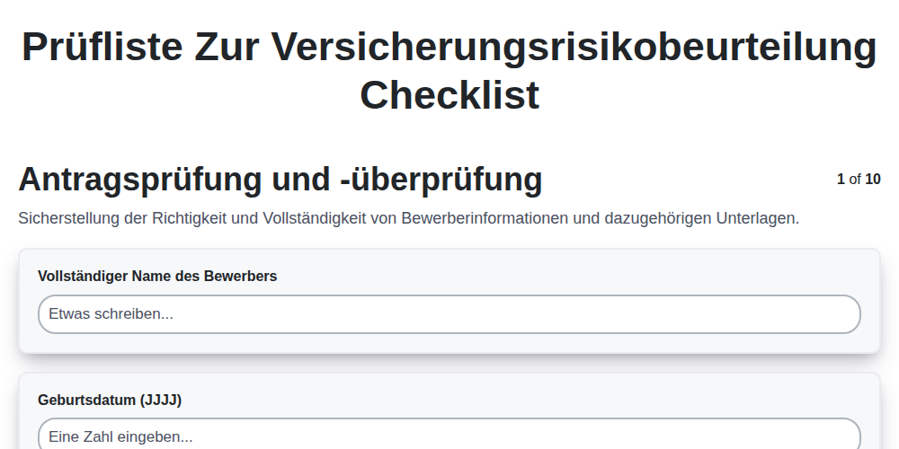
Task: Select the Geburtsdatum (JJJJ) number input
Action: [x=449, y=434]
